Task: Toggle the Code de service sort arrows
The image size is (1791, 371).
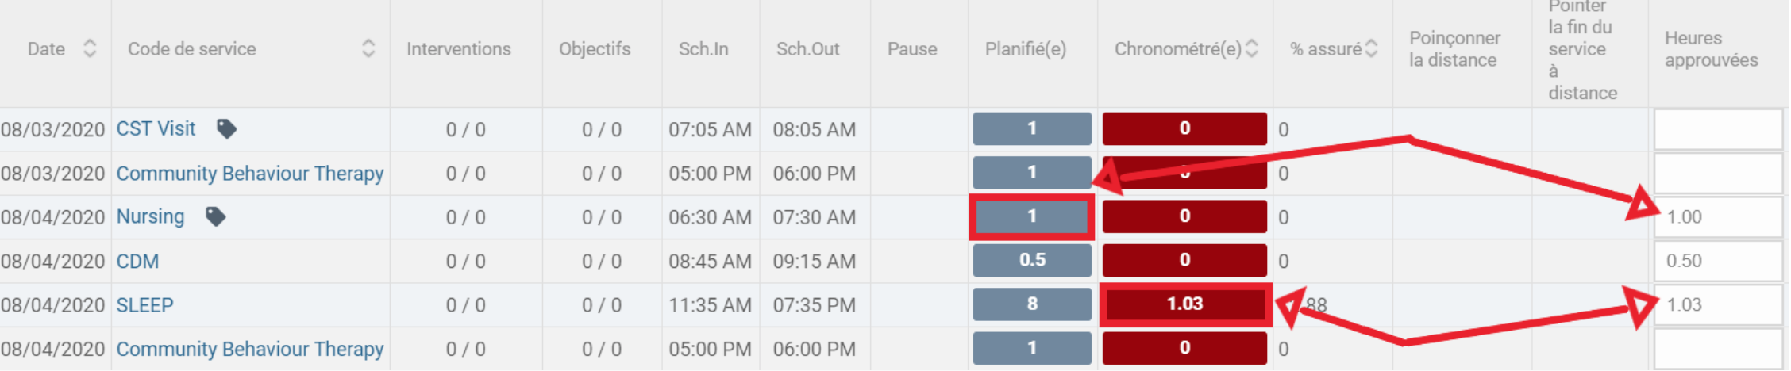Action: tap(368, 48)
